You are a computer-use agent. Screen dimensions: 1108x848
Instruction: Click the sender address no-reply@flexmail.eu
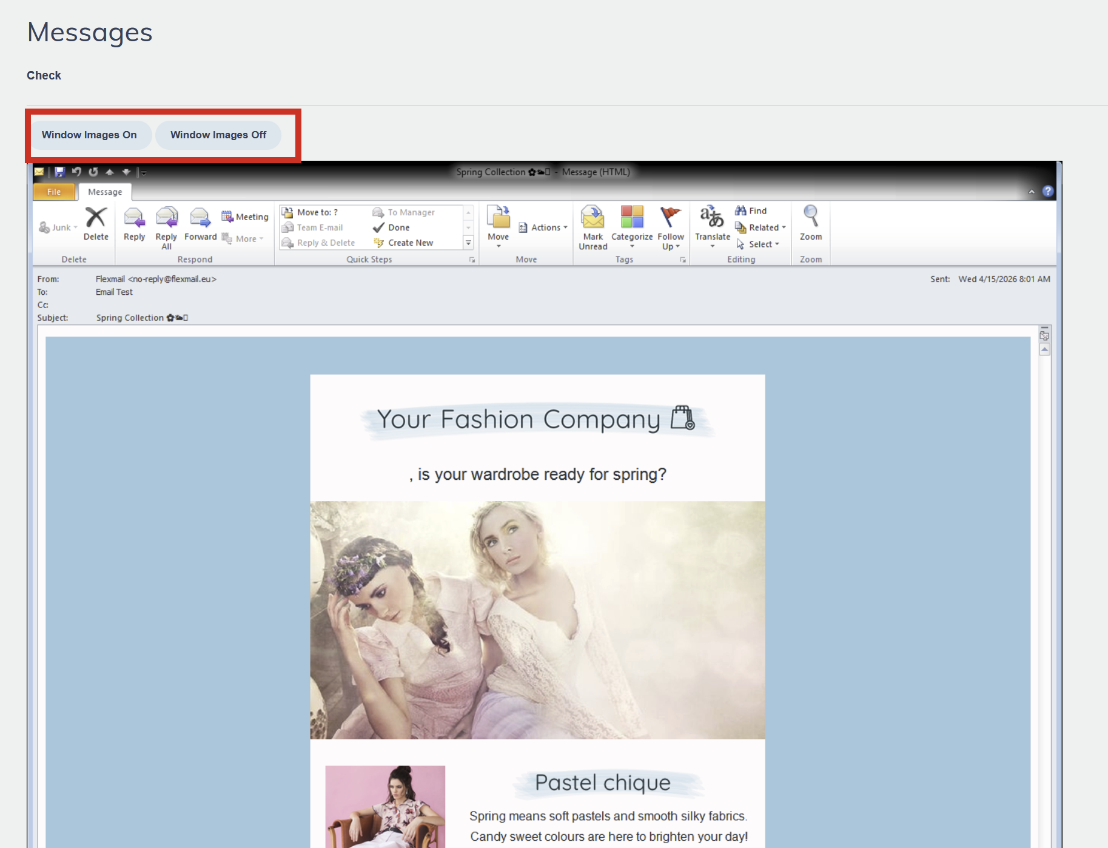(172, 279)
